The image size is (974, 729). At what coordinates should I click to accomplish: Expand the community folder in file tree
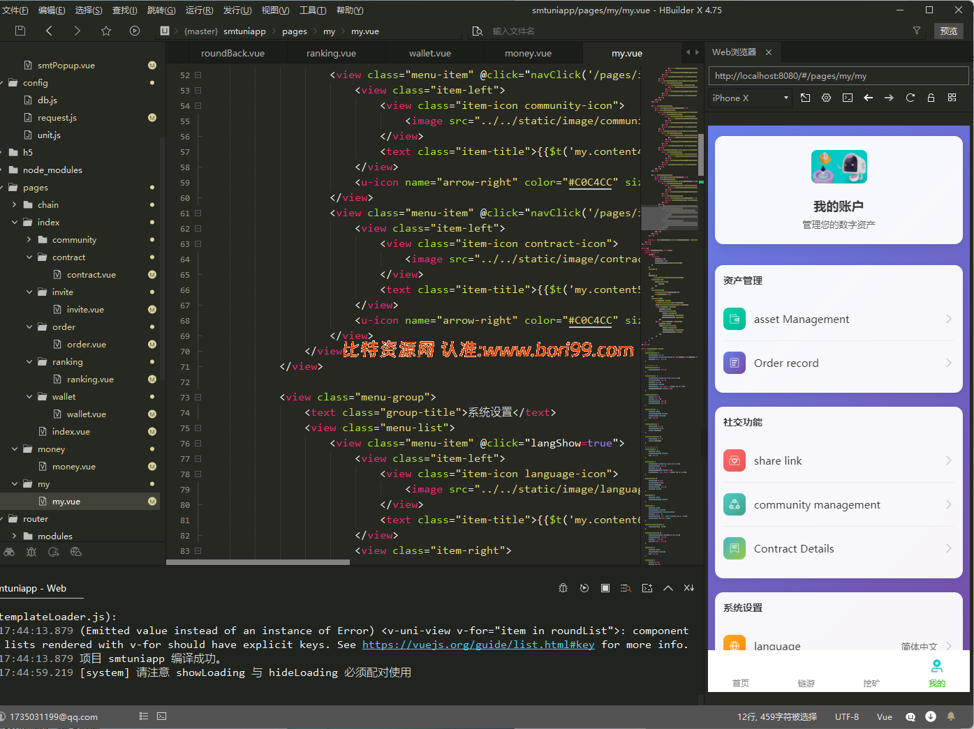click(x=29, y=240)
